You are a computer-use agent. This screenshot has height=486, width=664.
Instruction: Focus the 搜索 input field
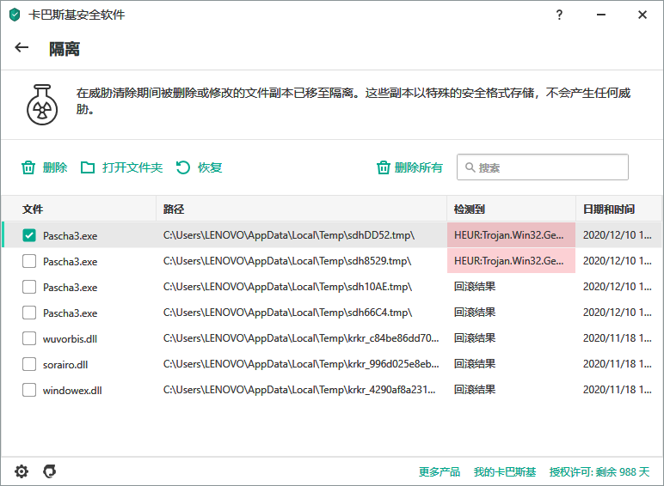[543, 167]
